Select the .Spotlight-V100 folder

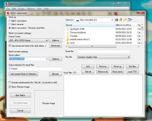click(x=77, y=29)
